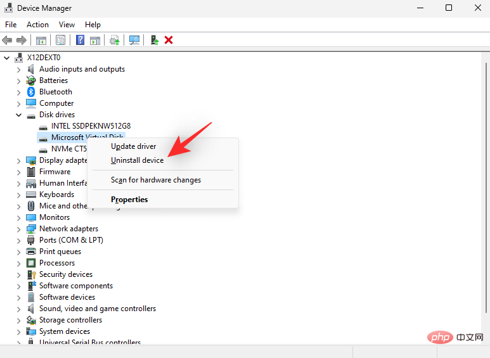Select the Ports (COM & LPT) label
This screenshot has width=490, height=358.
[x=71, y=240]
